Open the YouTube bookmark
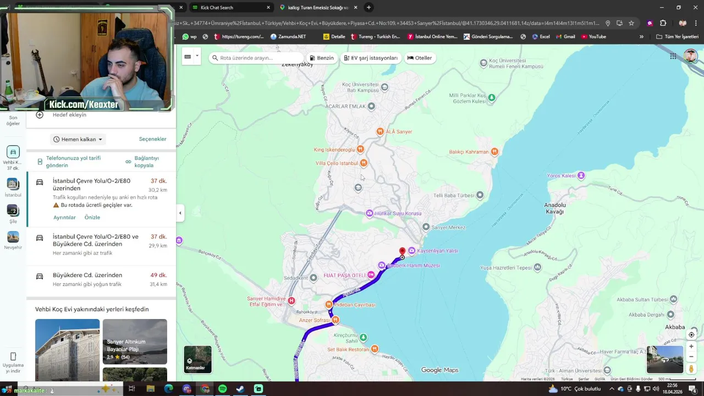704x396 pixels. point(593,37)
